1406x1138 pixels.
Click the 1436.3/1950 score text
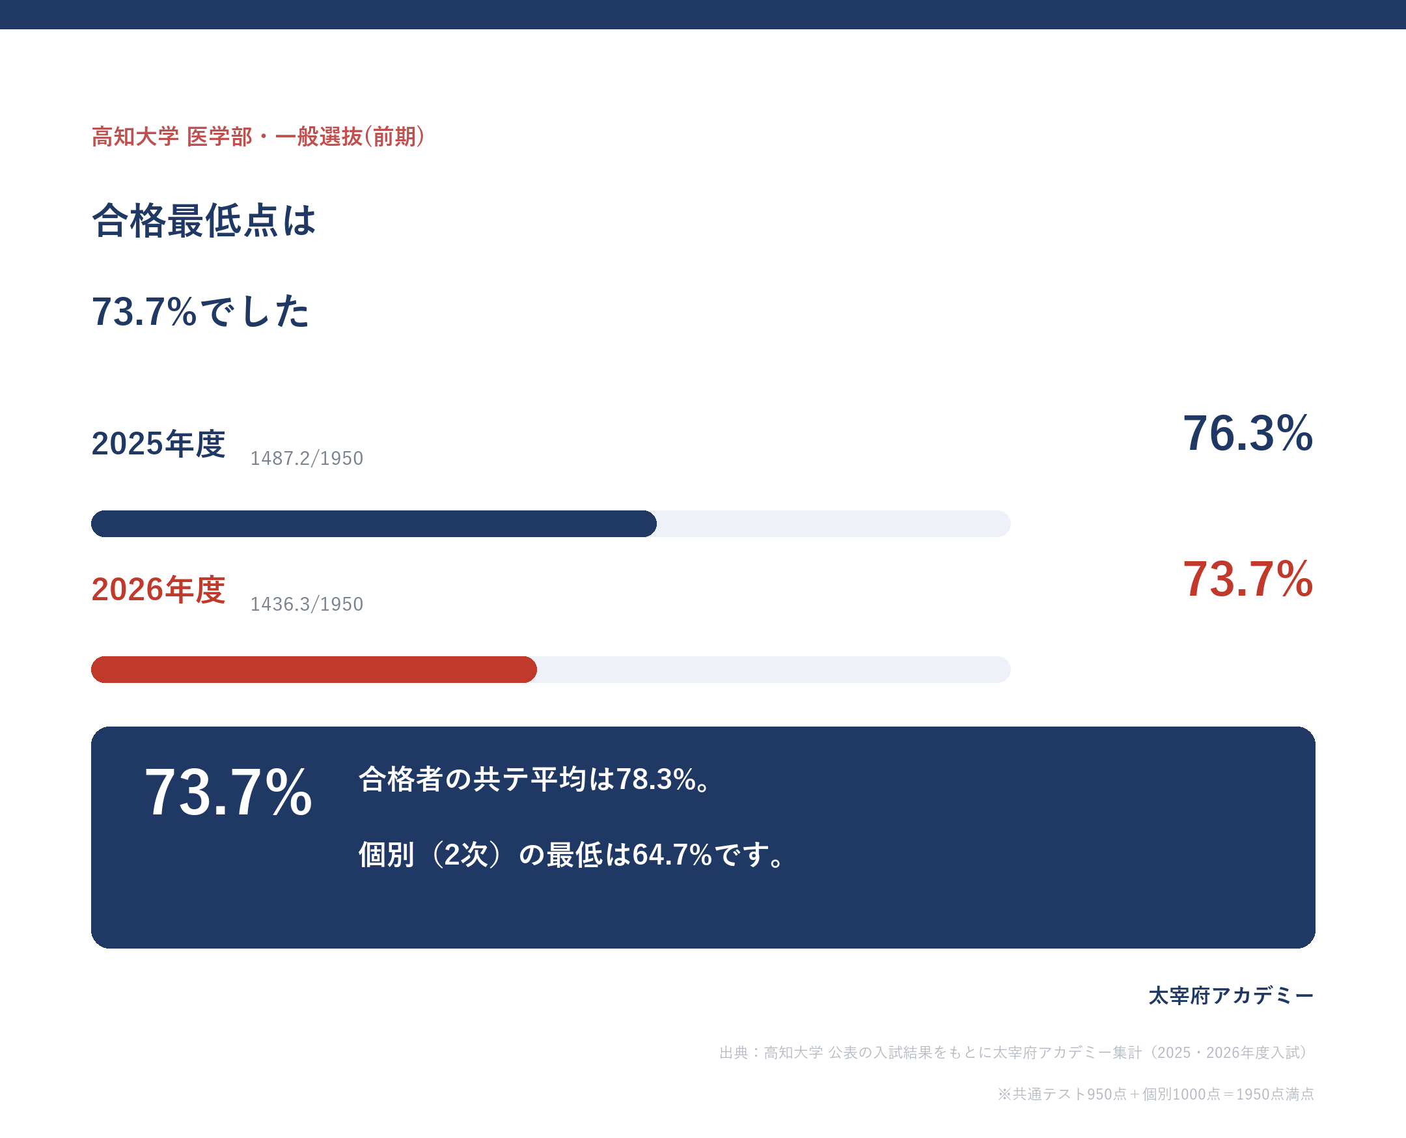coord(307,604)
